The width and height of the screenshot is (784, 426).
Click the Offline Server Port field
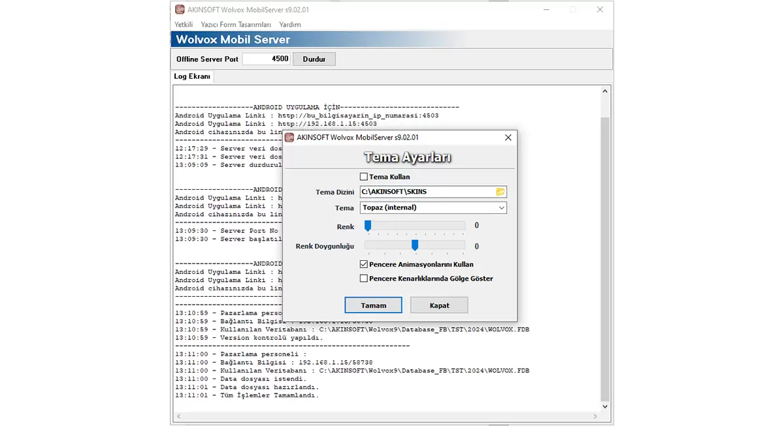(x=266, y=59)
